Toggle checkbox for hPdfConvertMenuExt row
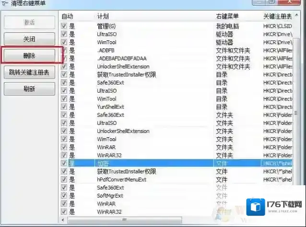This screenshot has height=227, width=306. tap(64, 179)
